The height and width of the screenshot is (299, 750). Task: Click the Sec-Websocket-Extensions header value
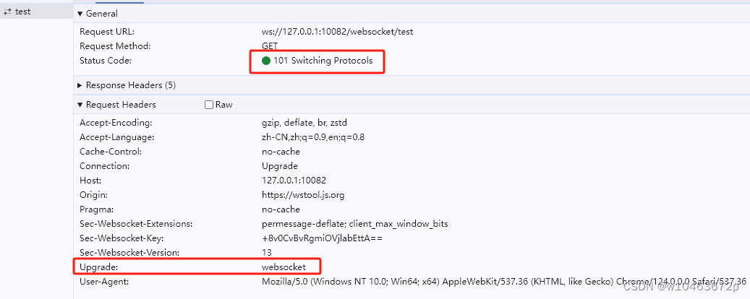[x=355, y=224]
